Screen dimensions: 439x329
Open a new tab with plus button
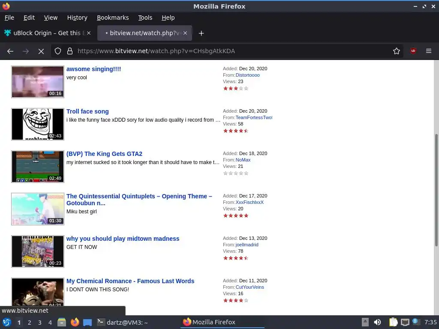(201, 33)
